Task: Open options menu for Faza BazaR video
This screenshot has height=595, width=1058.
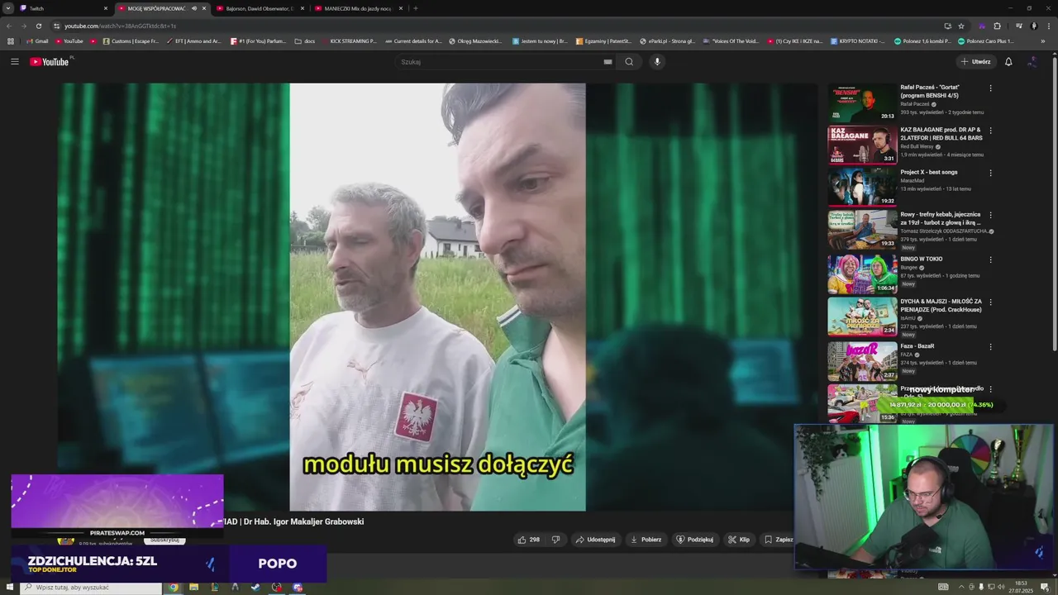Action: click(990, 347)
